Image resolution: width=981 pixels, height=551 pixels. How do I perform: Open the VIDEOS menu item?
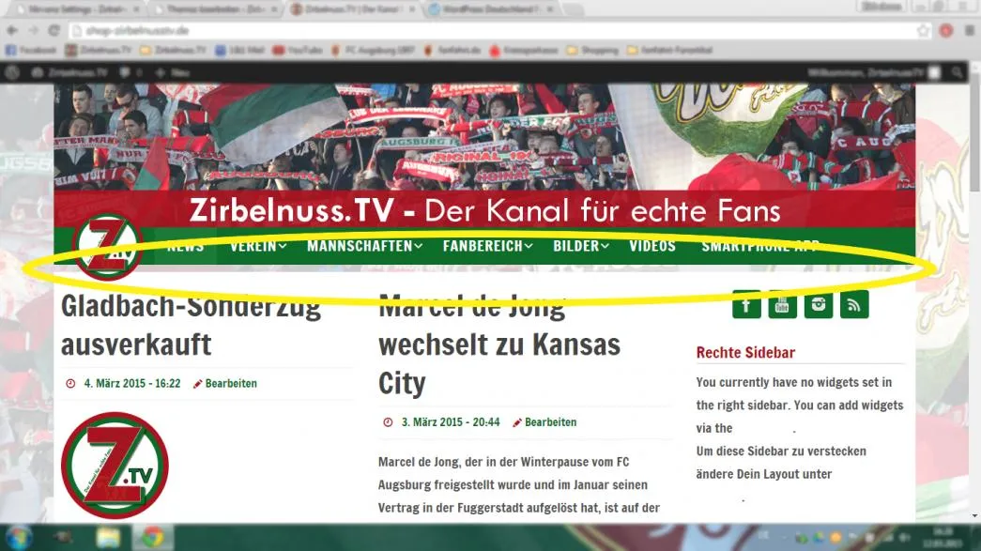(x=651, y=247)
